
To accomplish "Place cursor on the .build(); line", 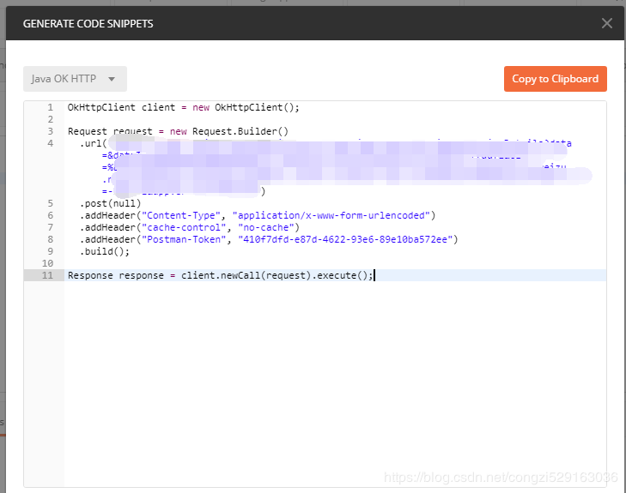I will tap(106, 251).
